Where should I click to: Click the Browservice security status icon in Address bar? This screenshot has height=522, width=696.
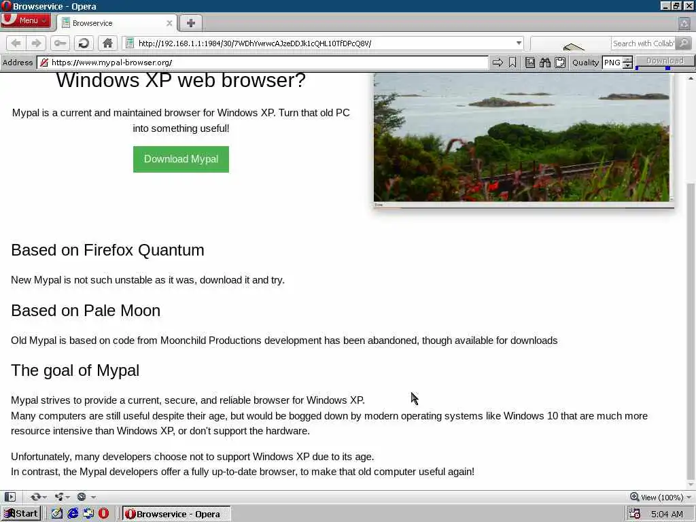click(44, 63)
